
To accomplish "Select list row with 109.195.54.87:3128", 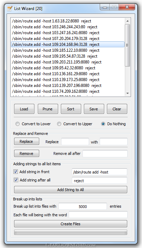I will (x=68, y=56).
